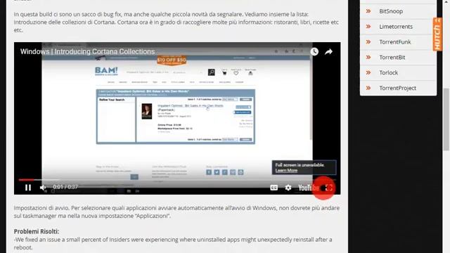The height and width of the screenshot is (253, 450).
Task: Click the Watch Later clock icon
Action: coord(314,51)
